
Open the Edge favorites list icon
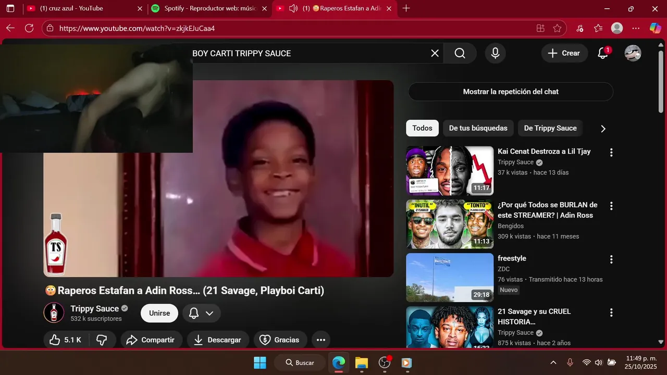pos(598,28)
